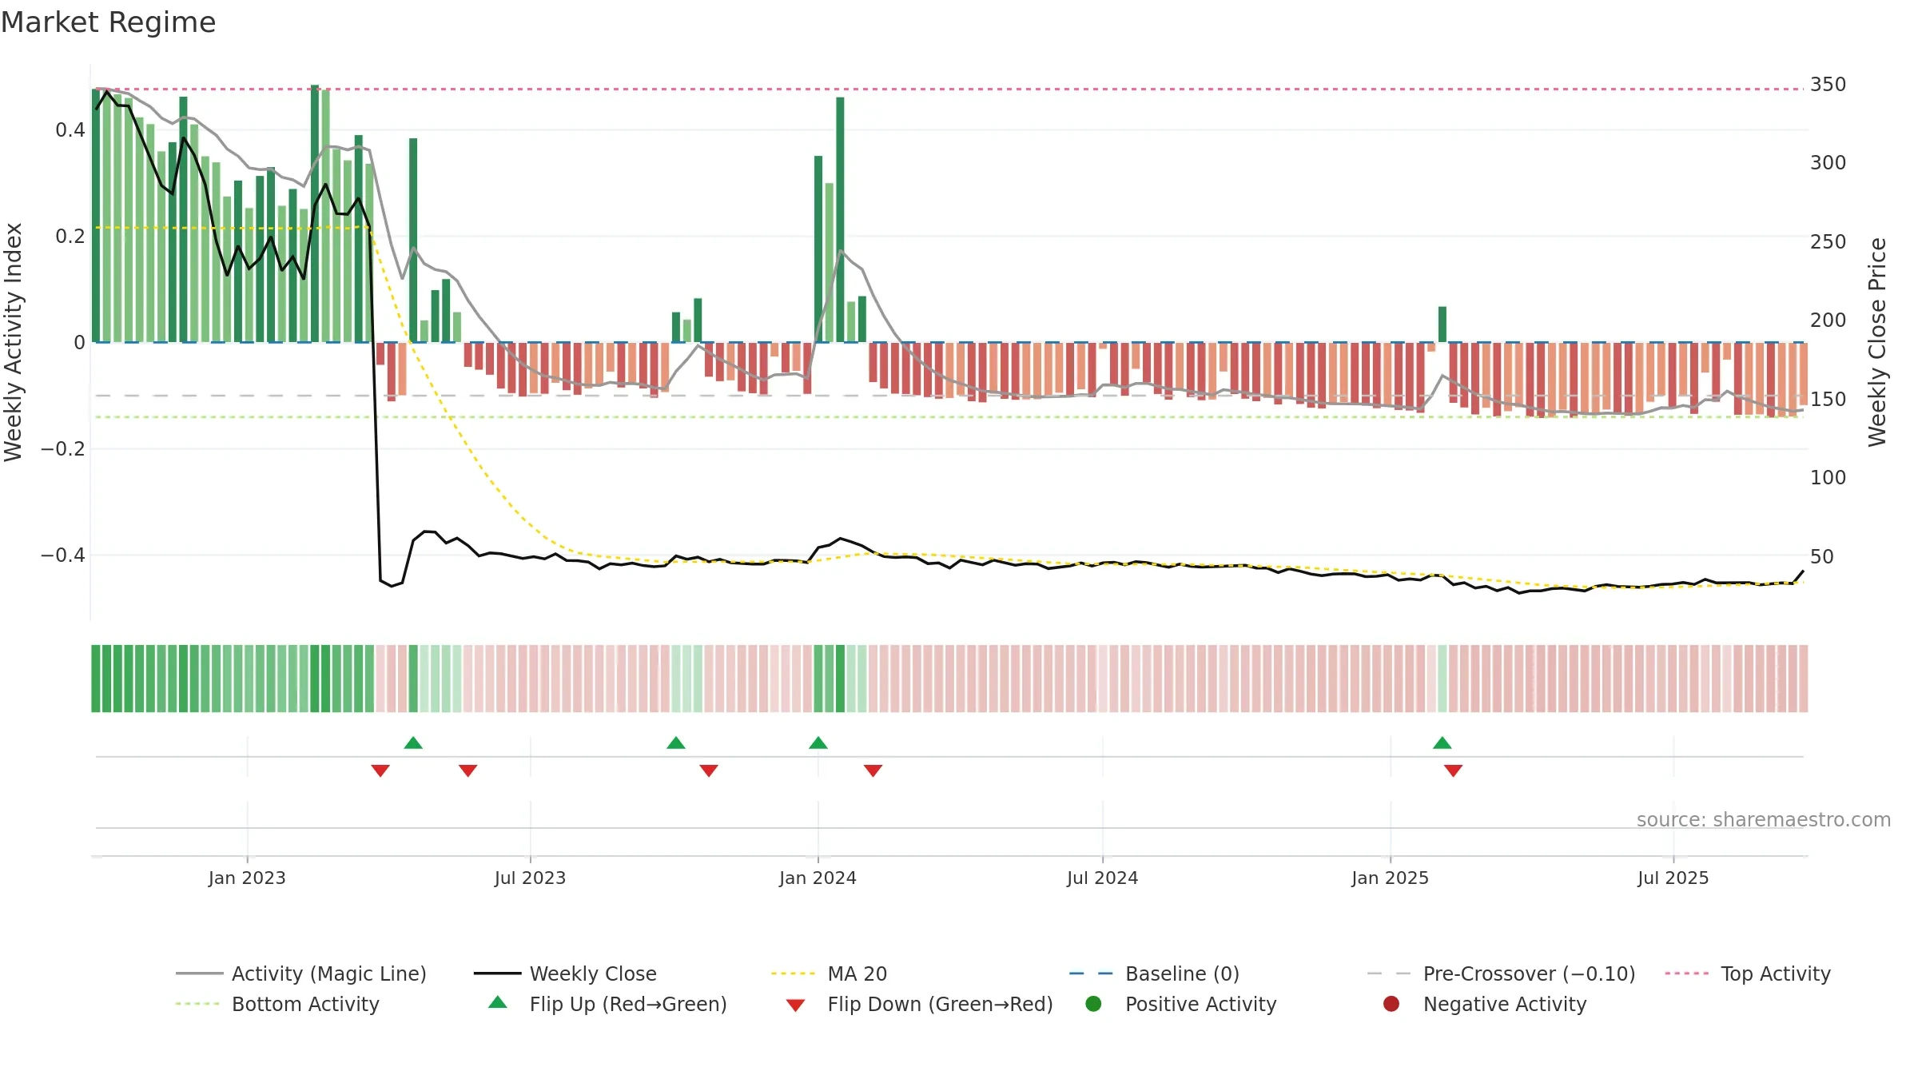Click the Market Regime chart title

pos(109,22)
